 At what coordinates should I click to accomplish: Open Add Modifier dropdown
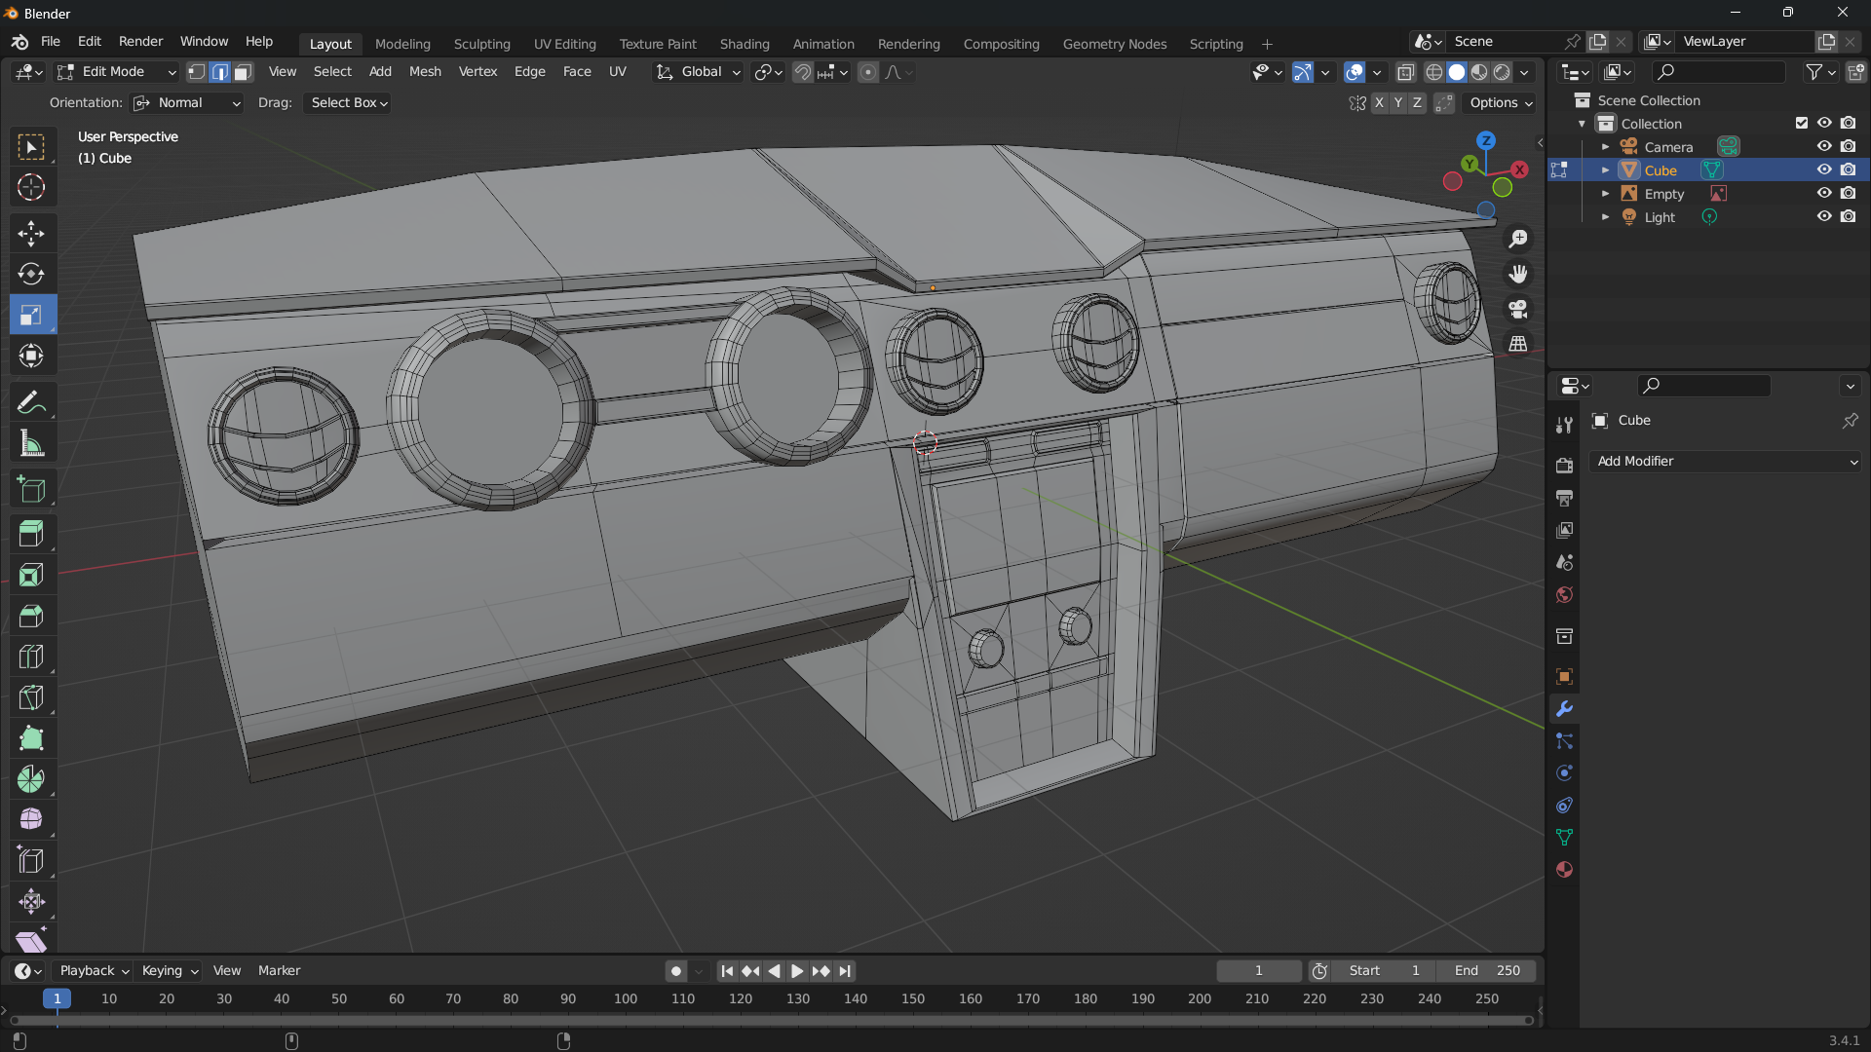1725,462
